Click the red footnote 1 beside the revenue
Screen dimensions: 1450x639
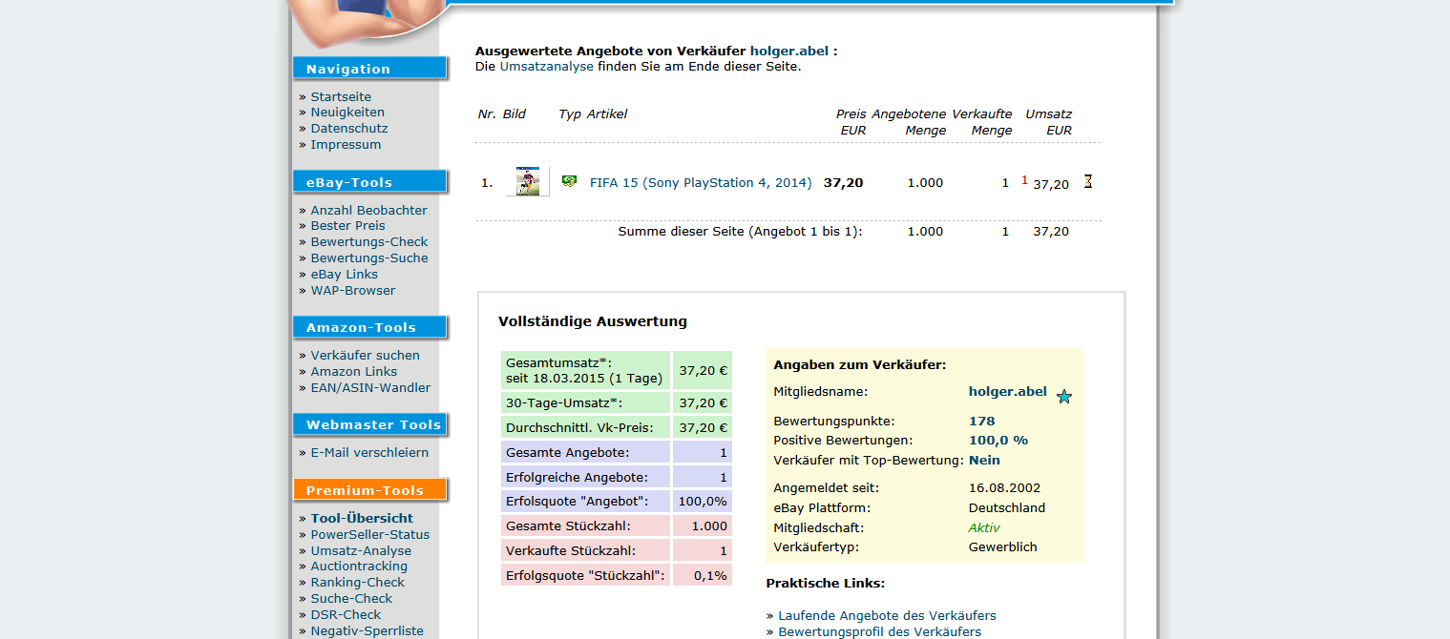1024,180
